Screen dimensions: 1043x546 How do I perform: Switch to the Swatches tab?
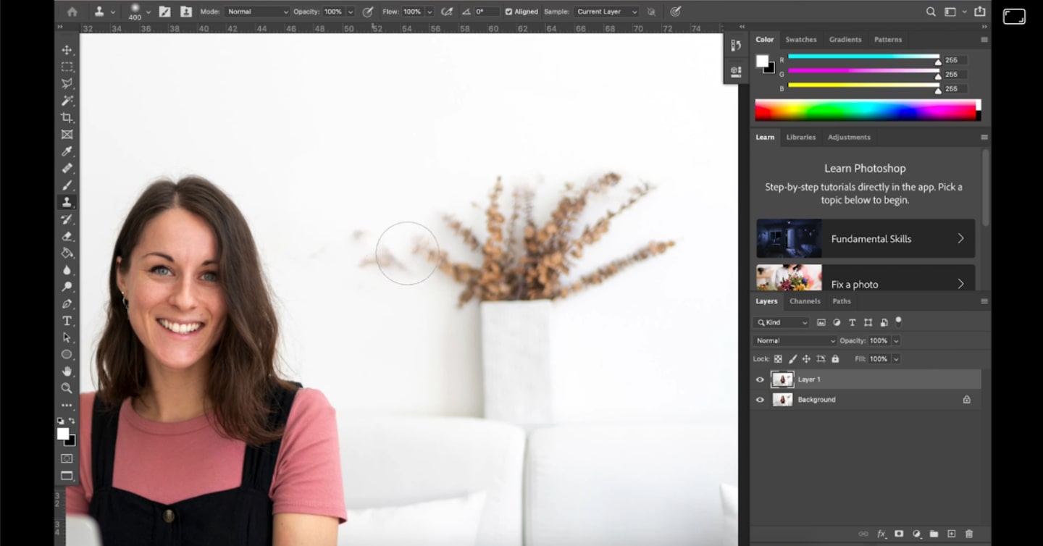click(800, 40)
